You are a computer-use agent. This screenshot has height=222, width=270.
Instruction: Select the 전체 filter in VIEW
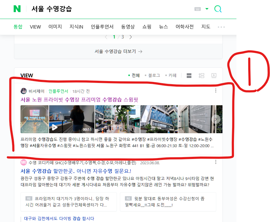[x=134, y=75]
